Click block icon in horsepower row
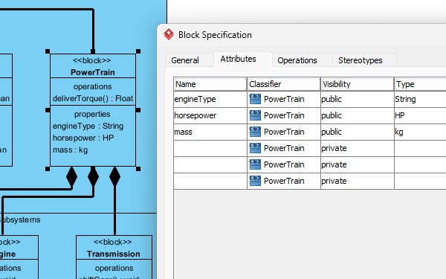 pos(255,115)
